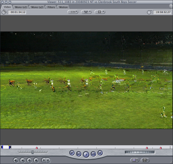Click the current timecode field 19:58:32;27
Viewport: 173px width, 164px height.
coord(162,12)
